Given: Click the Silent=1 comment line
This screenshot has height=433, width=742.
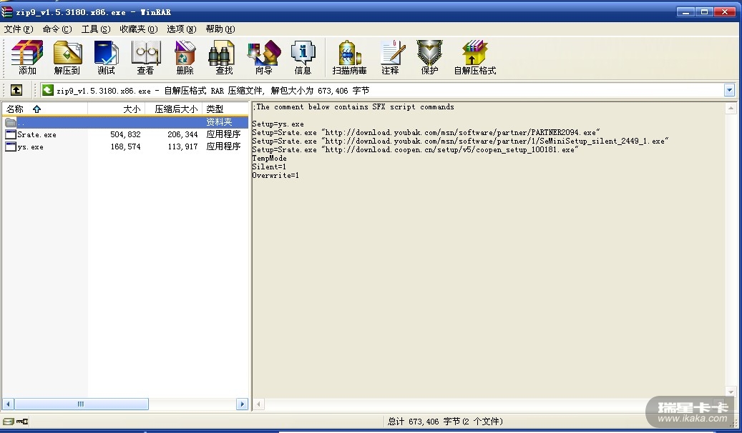Looking at the screenshot, I should [x=269, y=166].
